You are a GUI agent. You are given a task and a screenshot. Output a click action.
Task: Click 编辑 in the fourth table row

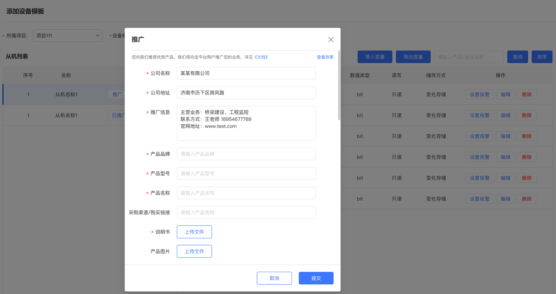coord(506,157)
